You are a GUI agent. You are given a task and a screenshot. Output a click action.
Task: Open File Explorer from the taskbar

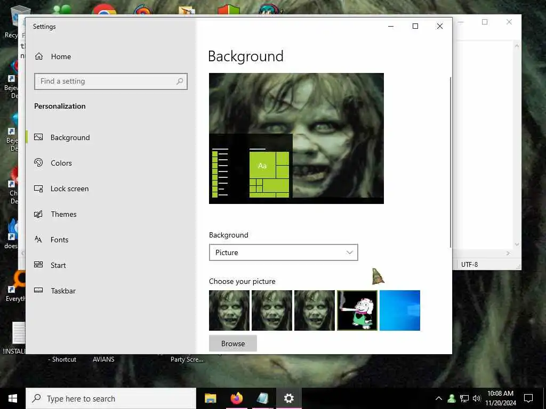pos(210,398)
